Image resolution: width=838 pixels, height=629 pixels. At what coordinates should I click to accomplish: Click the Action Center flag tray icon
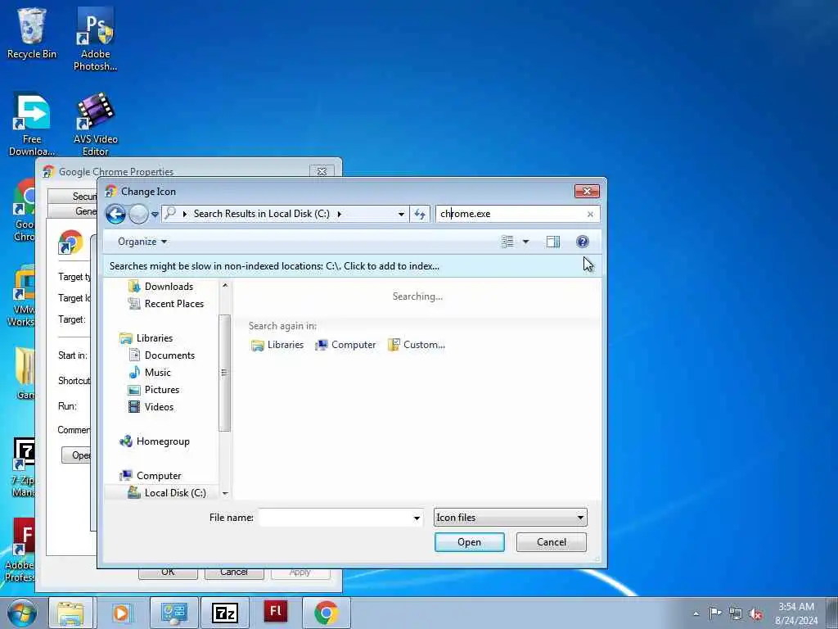pyautogui.click(x=715, y=613)
